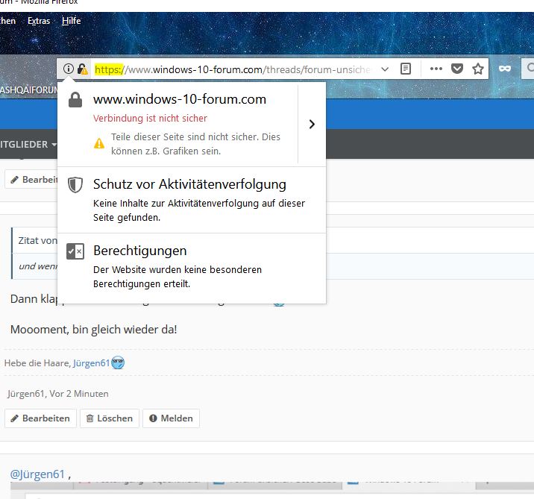This screenshot has width=534, height=499.
Task: Click partially hidden Bearbeiten button behind panel
Action: click(x=31, y=180)
